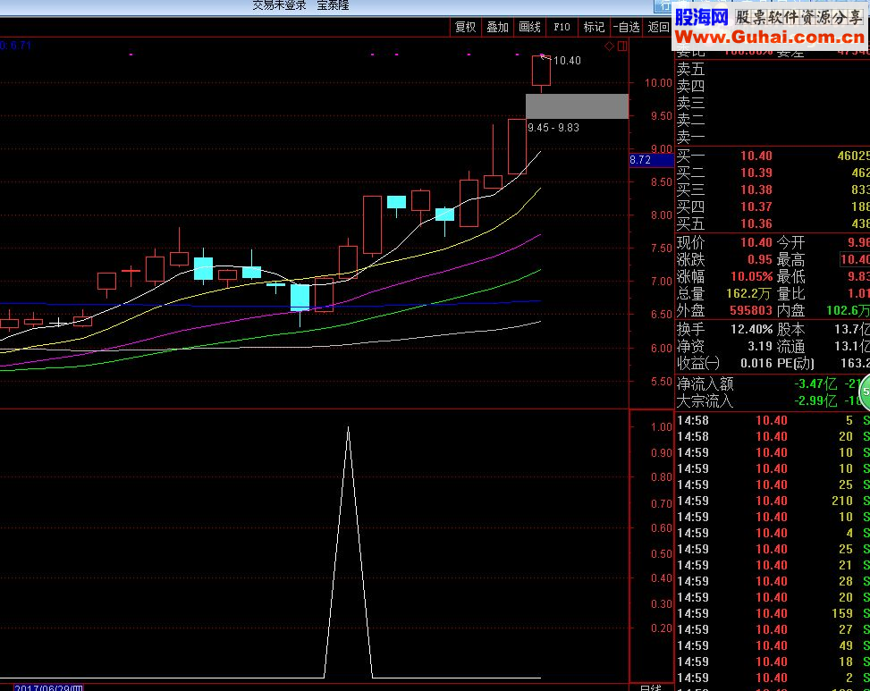Click the 标记 mark button
The width and height of the screenshot is (870, 691).
point(594,27)
